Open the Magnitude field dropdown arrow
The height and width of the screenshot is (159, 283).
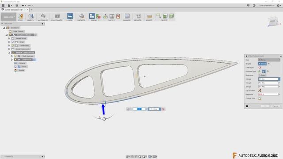(279, 94)
